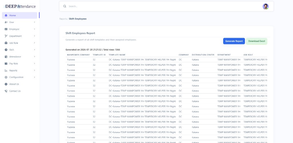Click the Home house icon in sidebar
The width and height of the screenshot is (293, 143).
tap(6, 15)
